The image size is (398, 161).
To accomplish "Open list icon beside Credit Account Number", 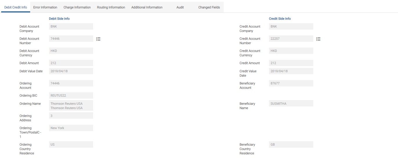I will pyautogui.click(x=318, y=39).
